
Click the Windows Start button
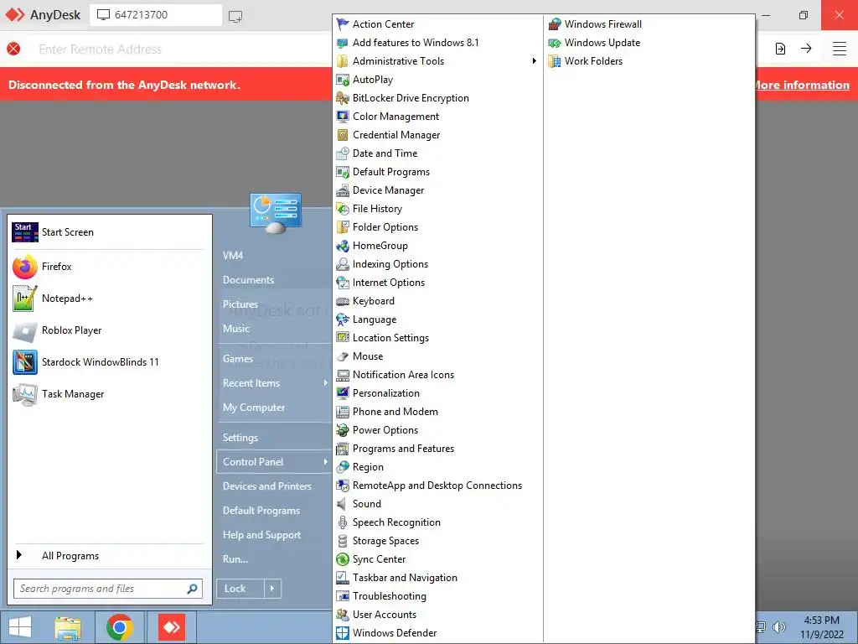(20, 627)
